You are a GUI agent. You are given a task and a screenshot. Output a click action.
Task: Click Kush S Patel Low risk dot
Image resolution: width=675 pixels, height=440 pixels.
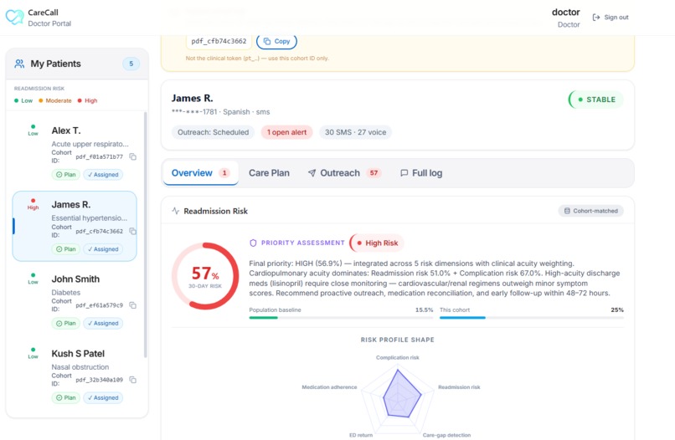33,350
